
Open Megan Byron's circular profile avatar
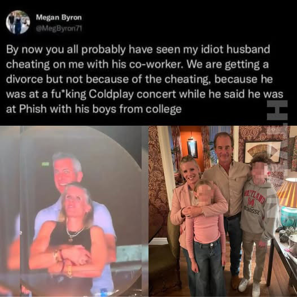18,22
